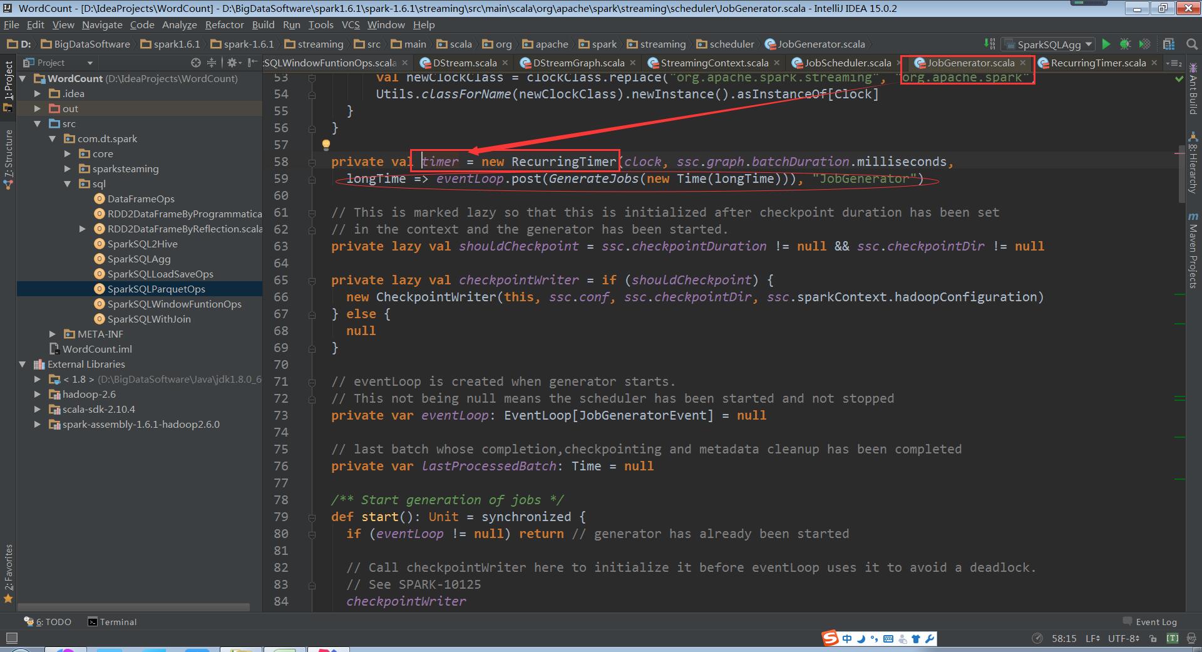Change LF line separator
Image resolution: width=1202 pixels, height=652 pixels.
pyautogui.click(x=1093, y=638)
